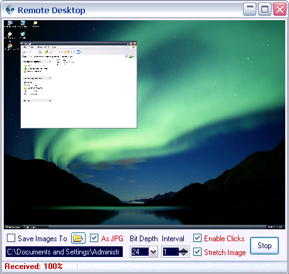
Task: Enable the Save Images To checkbox
Action: 11,238
